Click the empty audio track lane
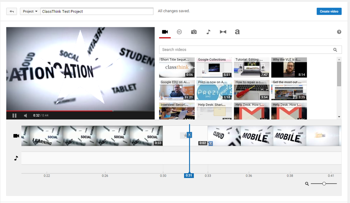Image resolution: width=350 pixels, height=203 pixels. (181, 158)
